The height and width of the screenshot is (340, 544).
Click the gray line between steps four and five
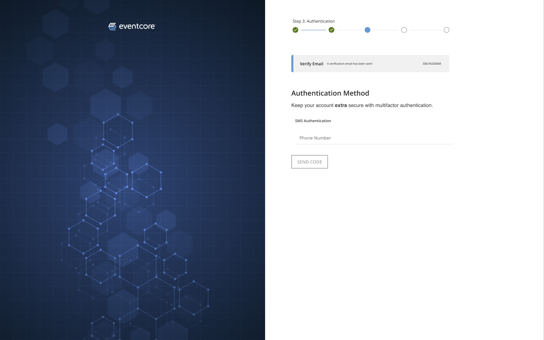pyautogui.click(x=425, y=30)
